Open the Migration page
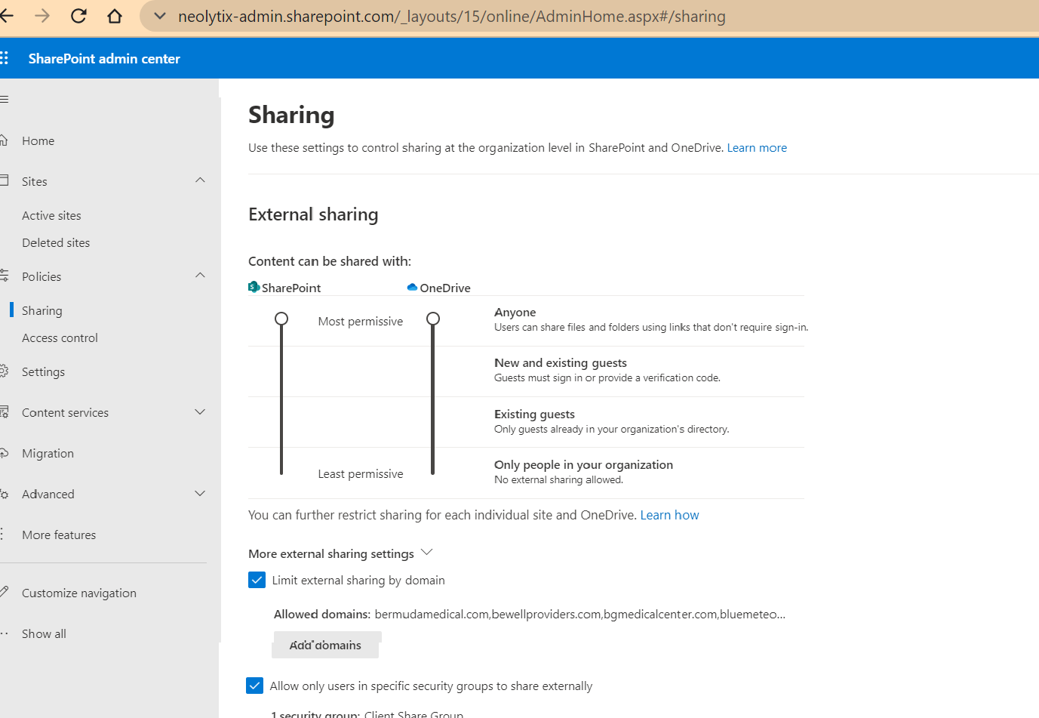Viewport: 1039px width, 718px height. 48,454
